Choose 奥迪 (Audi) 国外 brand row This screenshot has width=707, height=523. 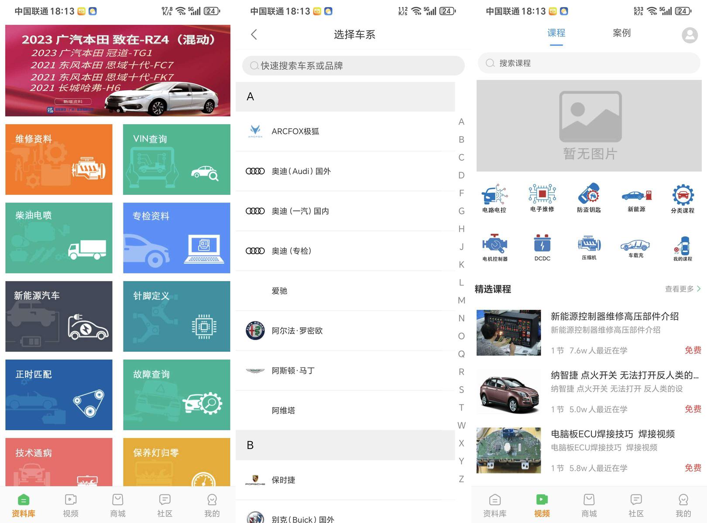(345, 171)
